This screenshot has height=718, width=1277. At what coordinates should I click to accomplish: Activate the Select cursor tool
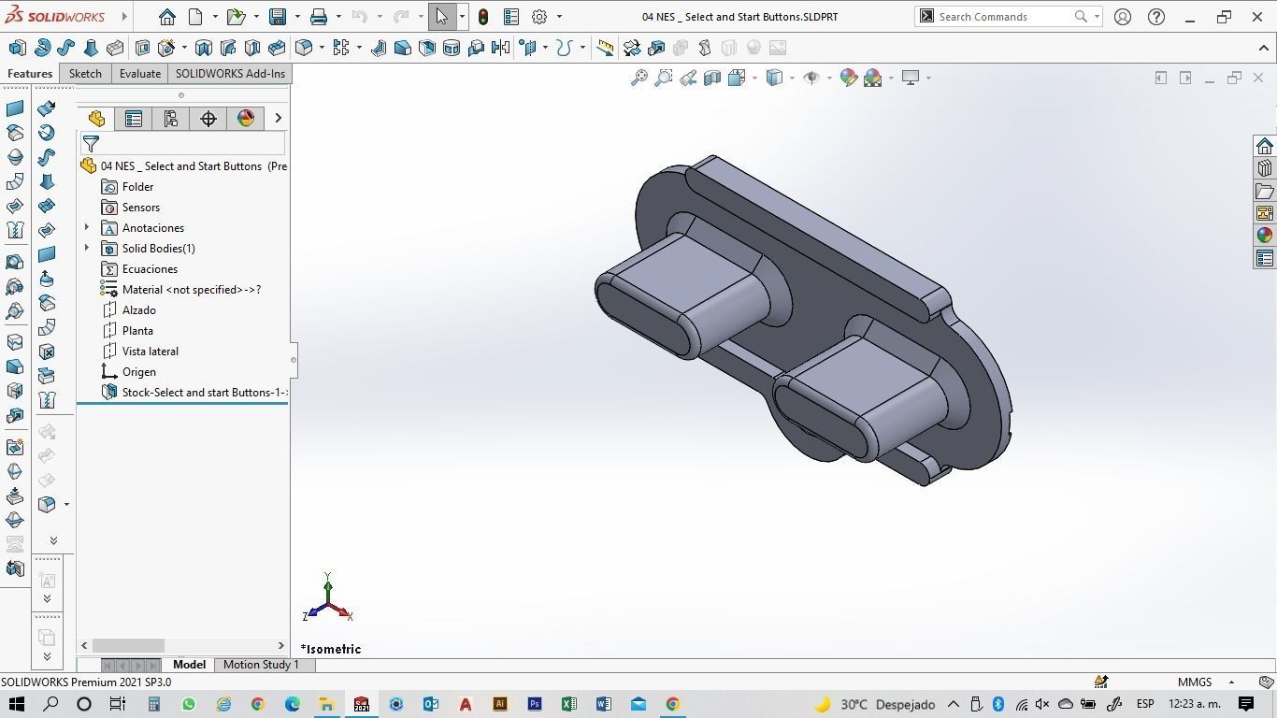(442, 17)
